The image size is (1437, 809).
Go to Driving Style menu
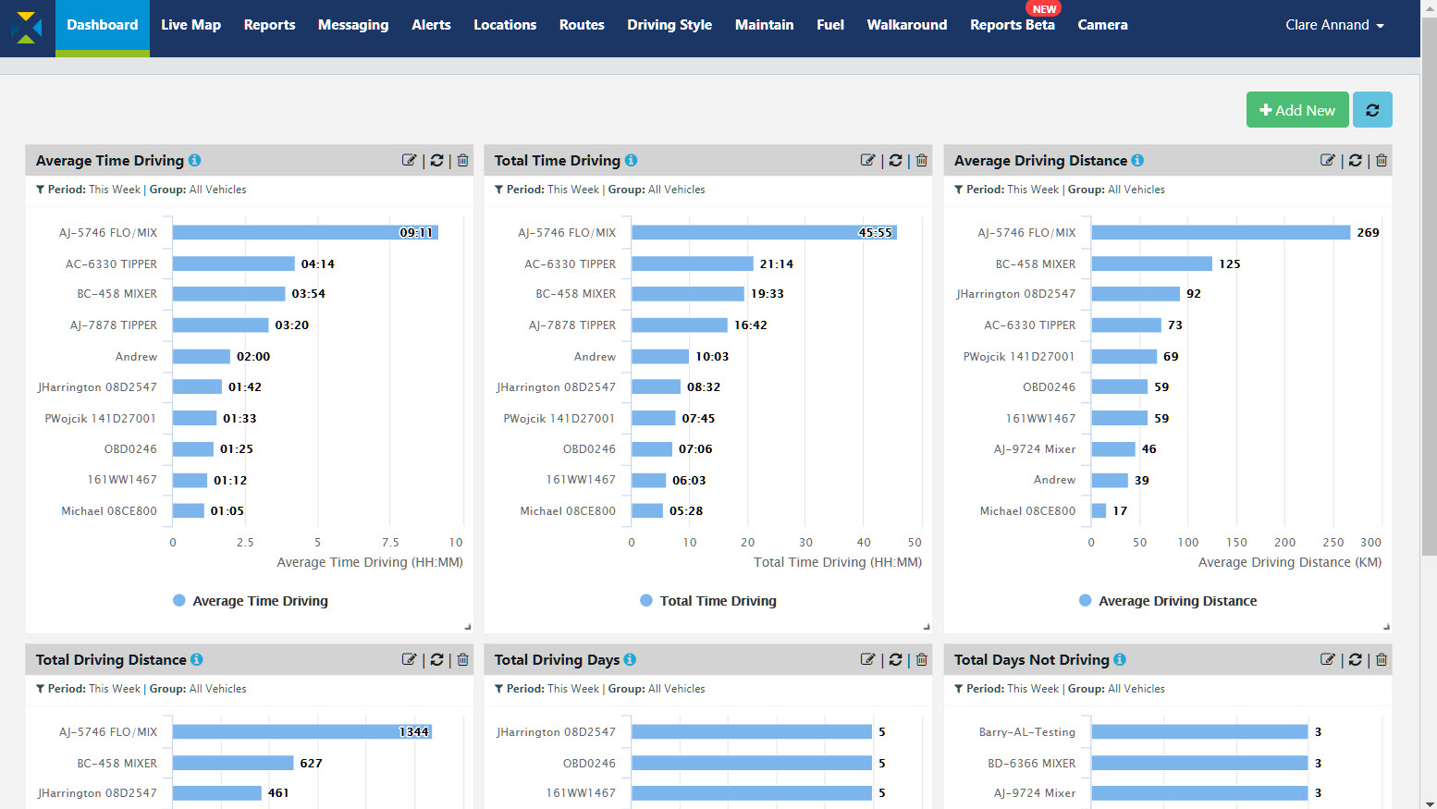669,25
